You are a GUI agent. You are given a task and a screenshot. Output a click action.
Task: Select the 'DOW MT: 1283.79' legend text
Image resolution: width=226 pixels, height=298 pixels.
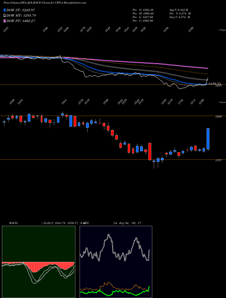pos(21,15)
